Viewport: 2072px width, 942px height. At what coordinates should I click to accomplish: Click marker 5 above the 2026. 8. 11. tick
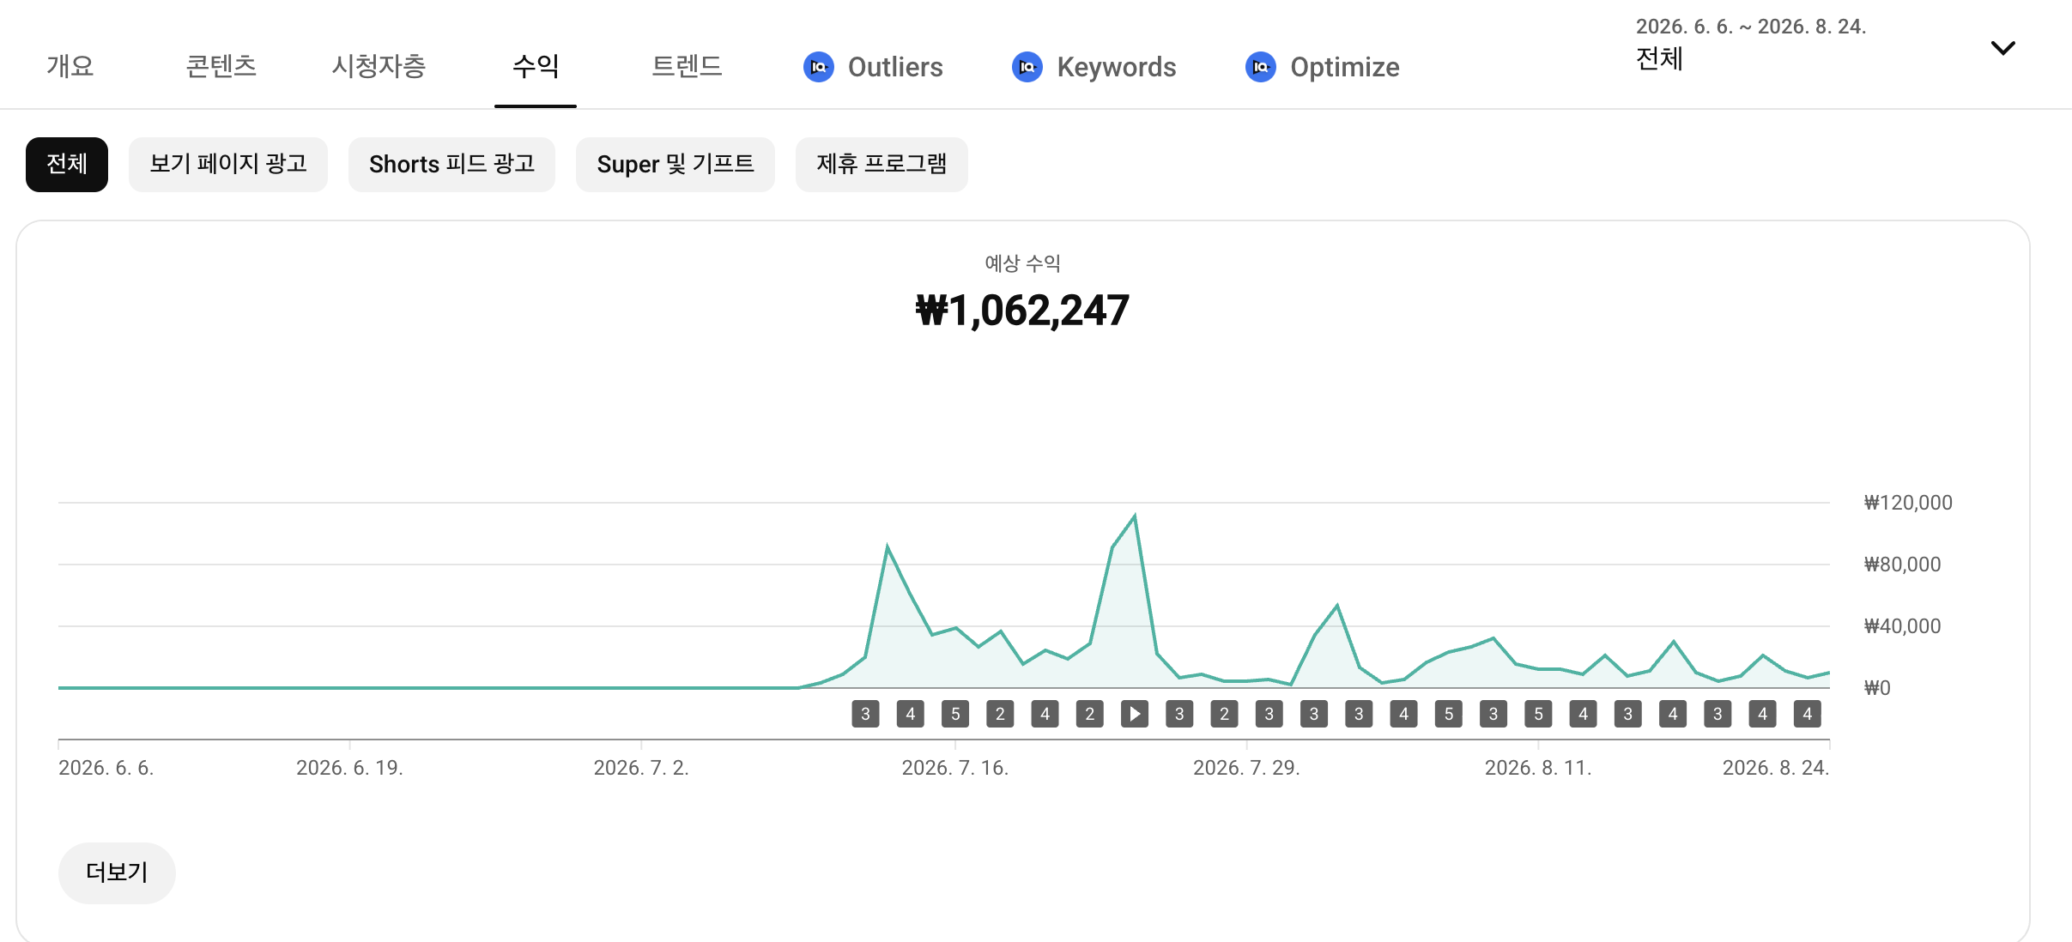[x=1538, y=714]
